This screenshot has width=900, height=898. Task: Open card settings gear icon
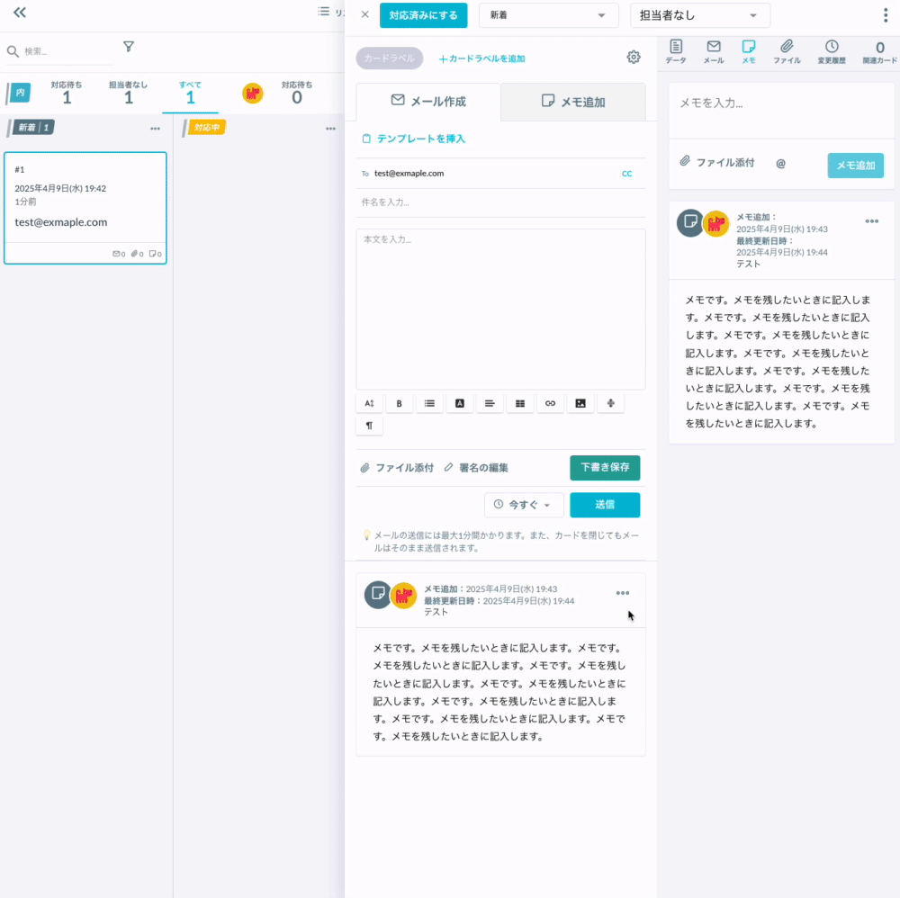tap(633, 57)
